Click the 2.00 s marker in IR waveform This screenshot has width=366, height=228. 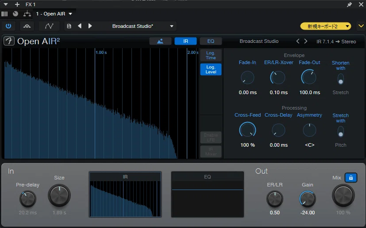coord(193,53)
